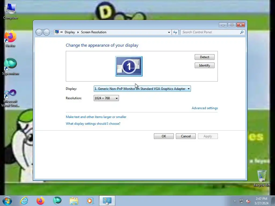Select monitor 1 thumbnail
Viewport: 275px width, 206px height.
click(x=129, y=66)
